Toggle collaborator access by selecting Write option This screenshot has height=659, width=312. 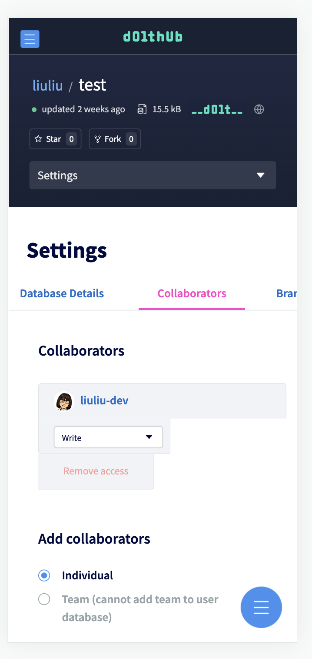tap(108, 437)
